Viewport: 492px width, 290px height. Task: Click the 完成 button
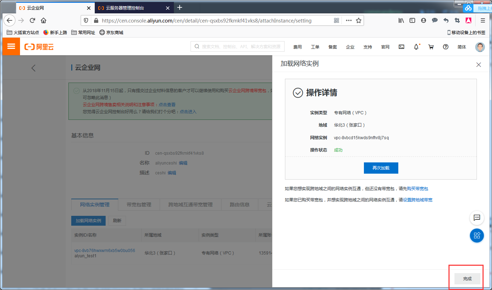tap(467, 278)
